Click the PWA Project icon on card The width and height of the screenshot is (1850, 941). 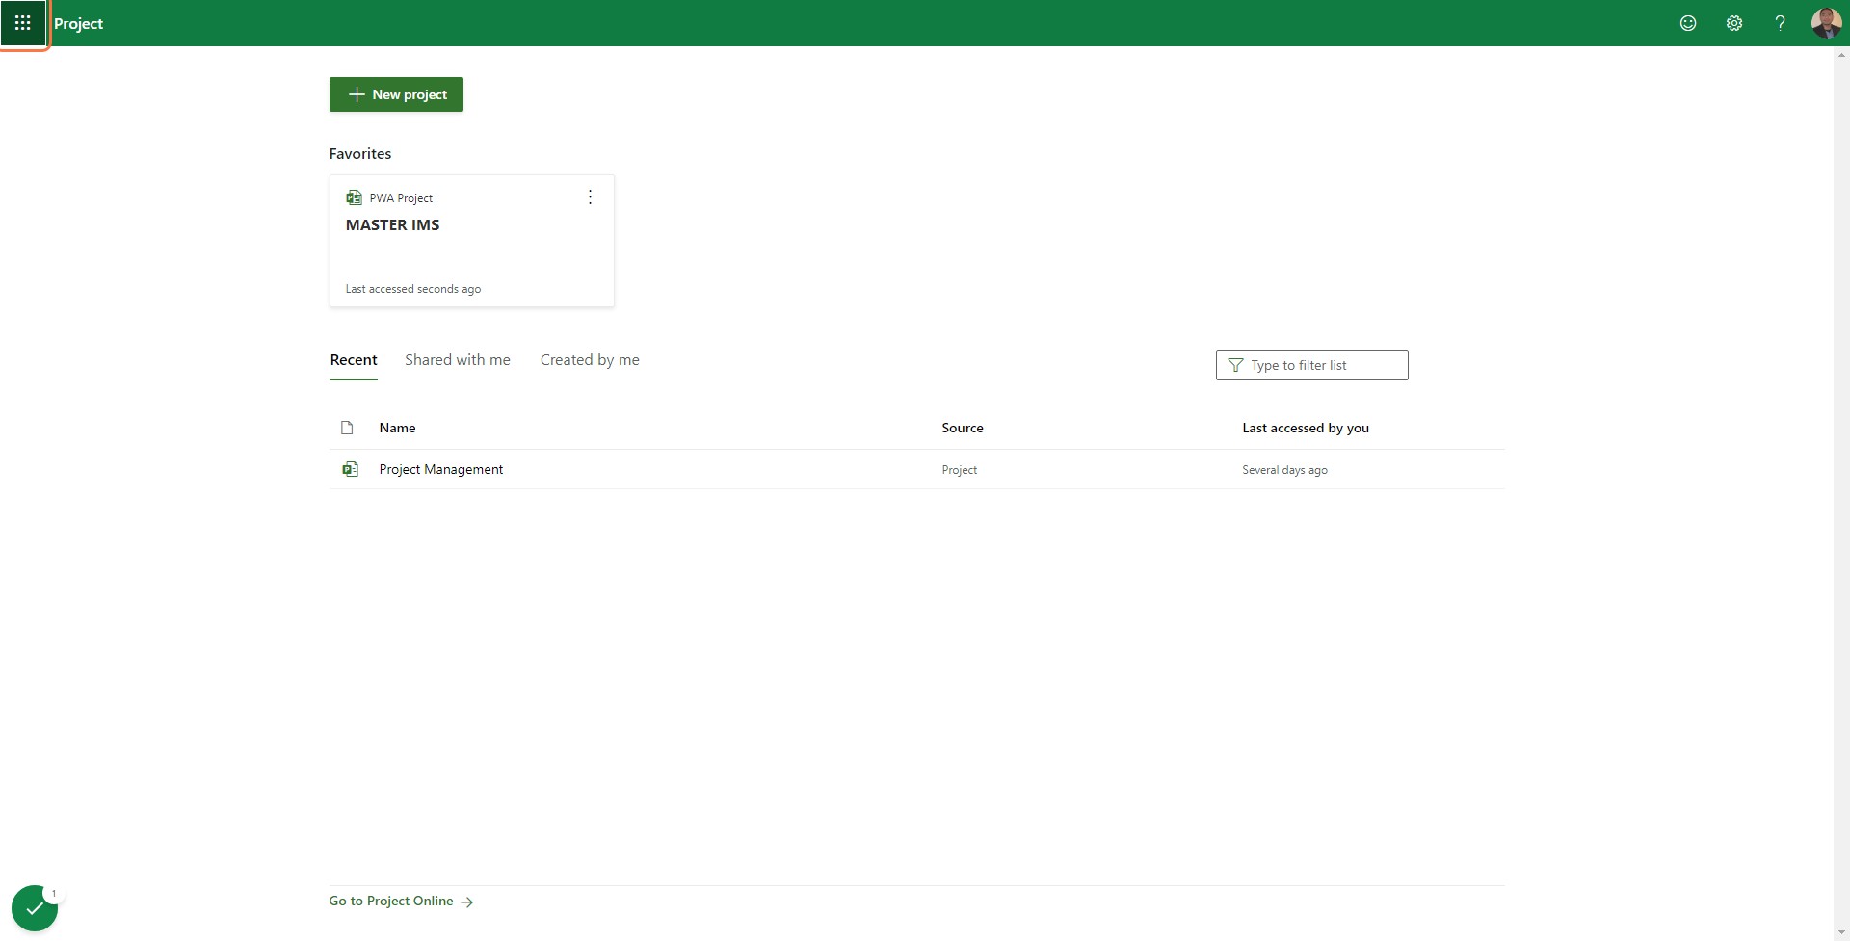coord(354,197)
